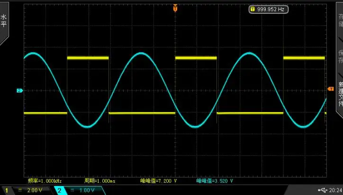Click the 999.952 Hz frequency counter readout

point(269,9)
